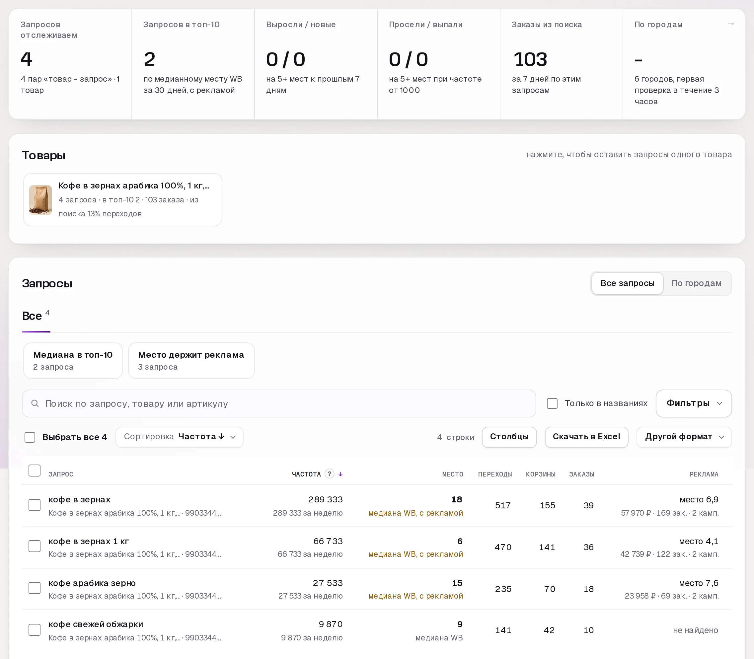Open the Другой формат dropdown
Viewport: 754px width, 659px height.
(684, 437)
